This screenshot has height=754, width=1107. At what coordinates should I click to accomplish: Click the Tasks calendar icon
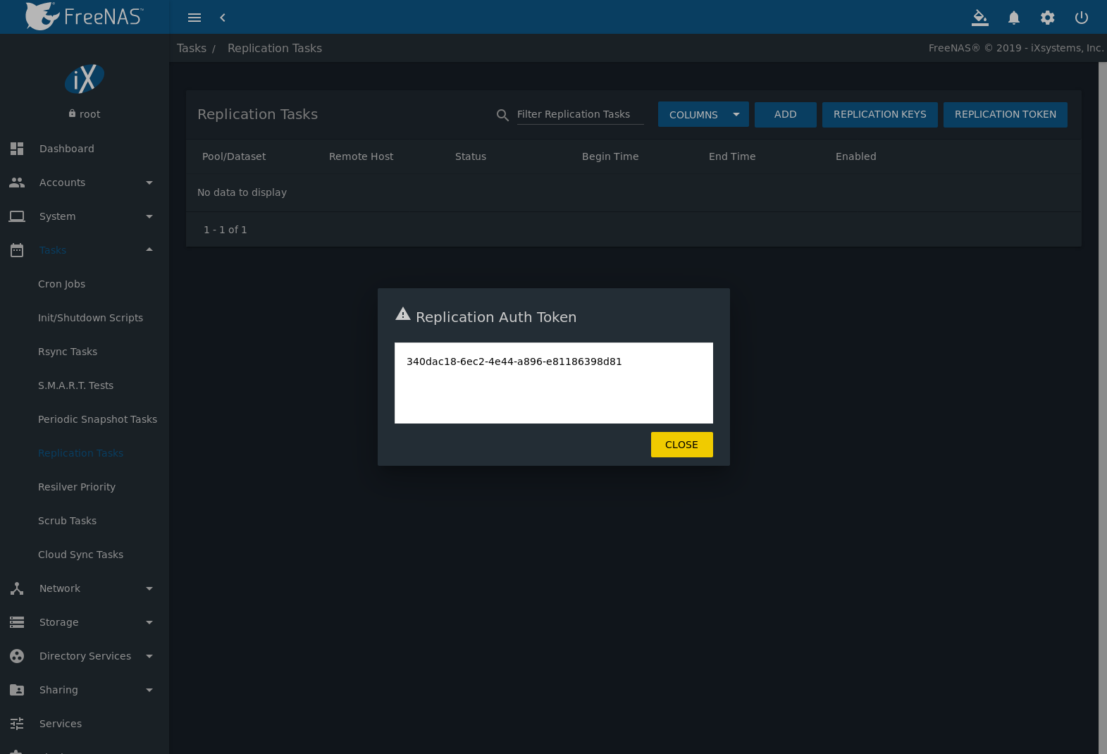[x=17, y=250]
